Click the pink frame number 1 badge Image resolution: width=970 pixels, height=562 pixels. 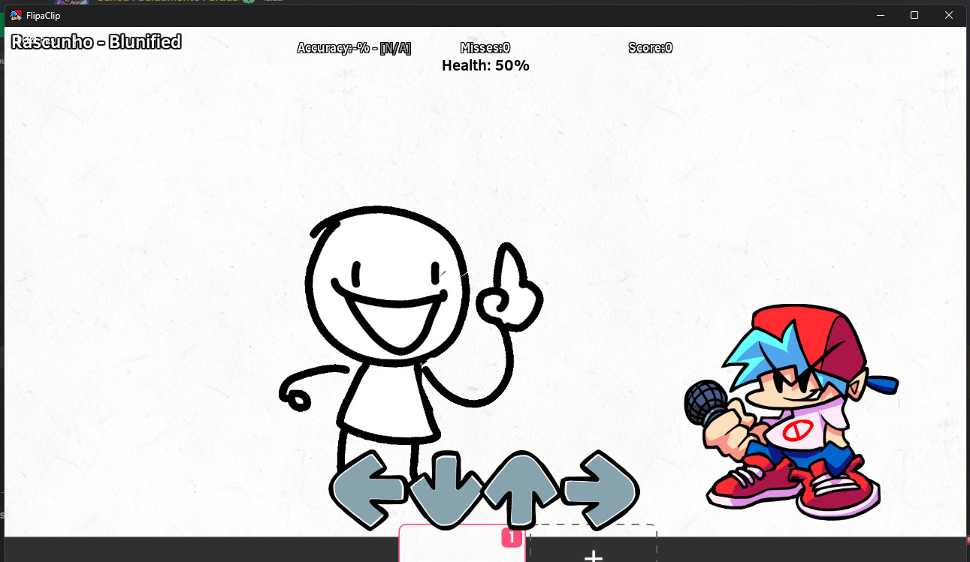click(512, 537)
